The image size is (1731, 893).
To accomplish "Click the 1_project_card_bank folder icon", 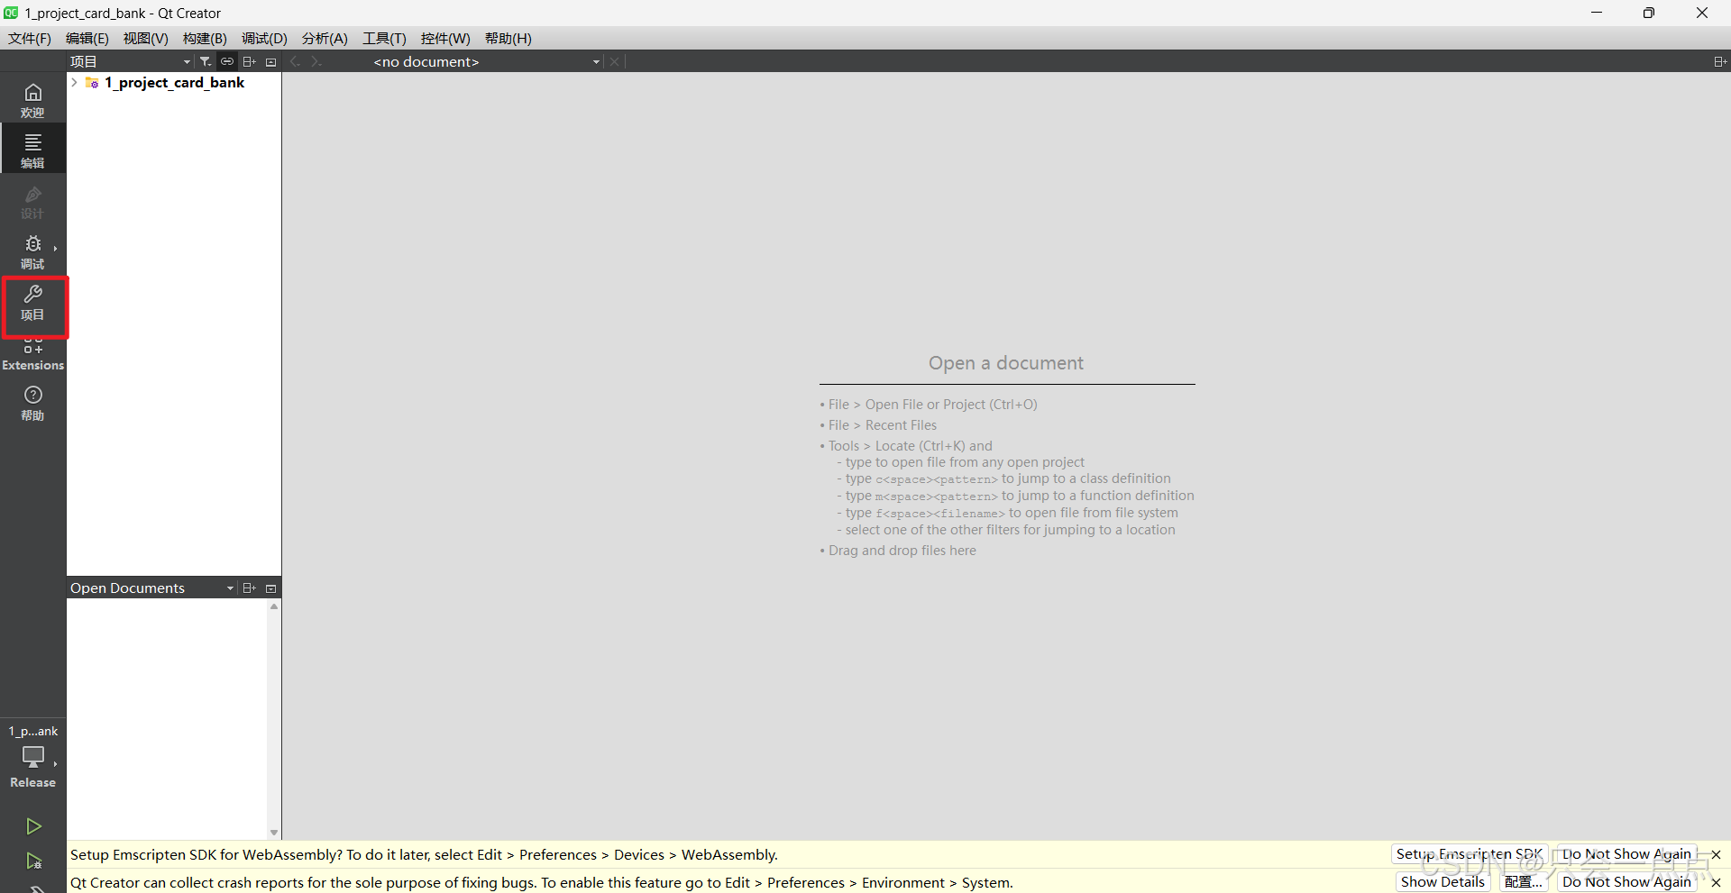I will (x=92, y=82).
